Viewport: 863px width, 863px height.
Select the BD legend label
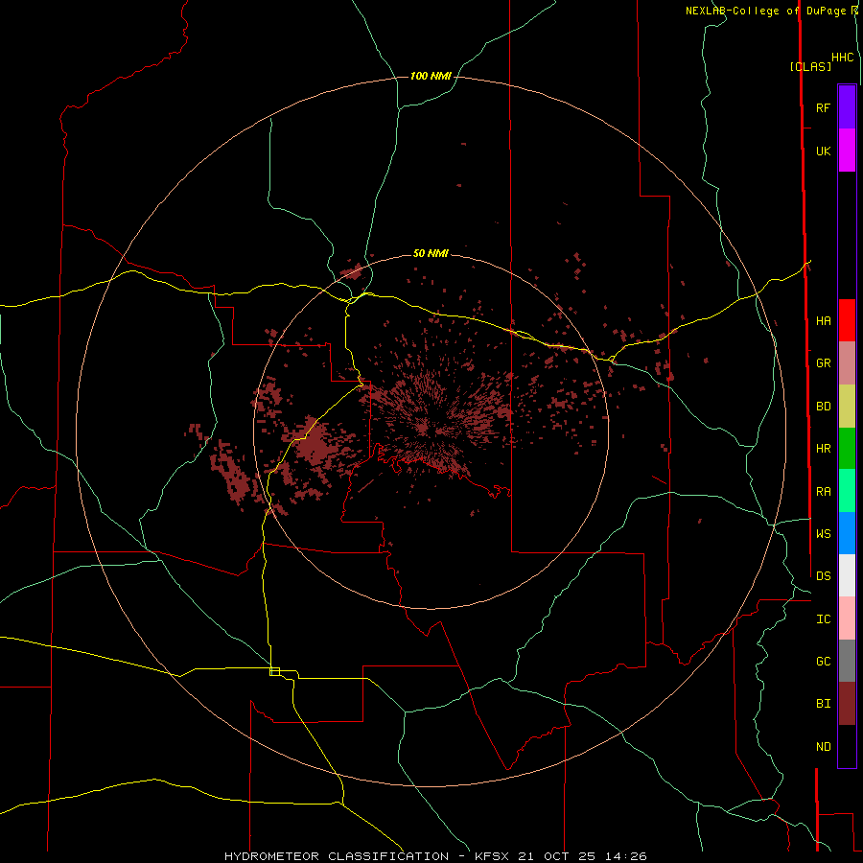823,407
